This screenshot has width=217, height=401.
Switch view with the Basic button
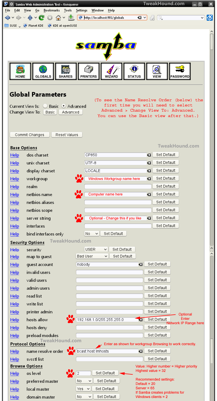click(50, 112)
